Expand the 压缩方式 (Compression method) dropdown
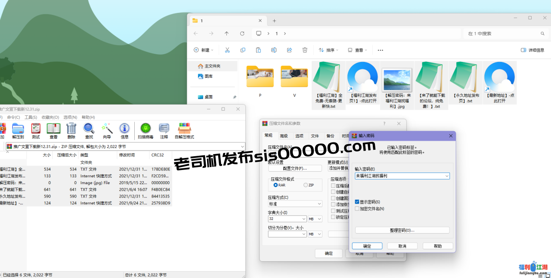The image size is (551, 278). click(319, 204)
